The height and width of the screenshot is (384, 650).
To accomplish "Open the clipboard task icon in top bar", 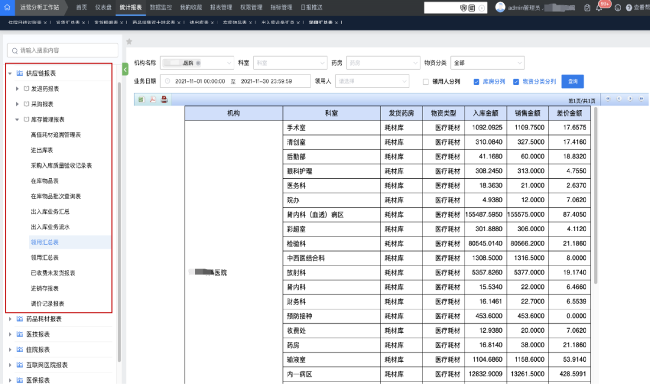I will [x=587, y=8].
